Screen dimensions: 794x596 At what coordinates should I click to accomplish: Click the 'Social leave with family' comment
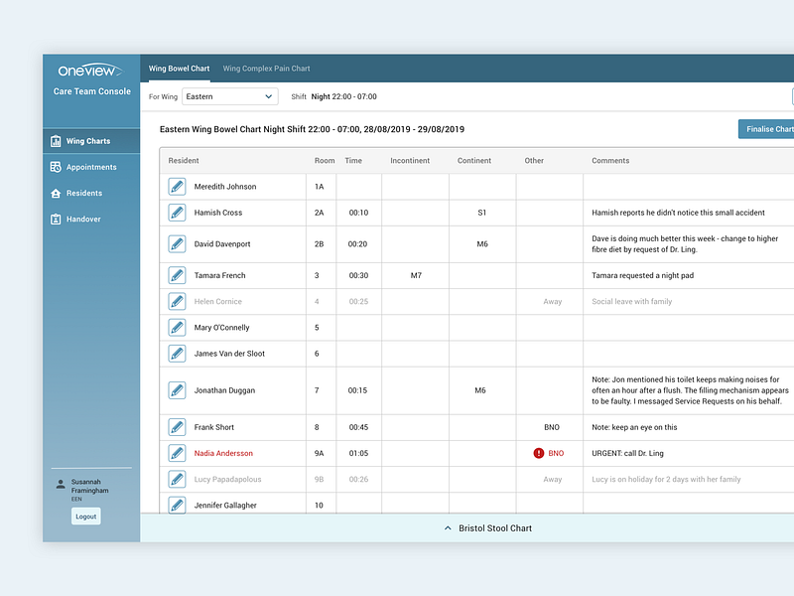click(x=631, y=301)
